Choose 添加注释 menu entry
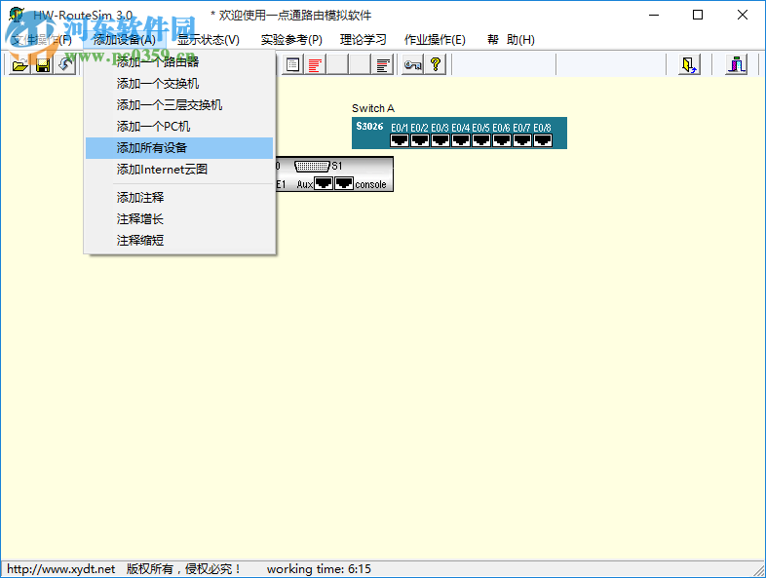766x578 pixels. [179, 198]
